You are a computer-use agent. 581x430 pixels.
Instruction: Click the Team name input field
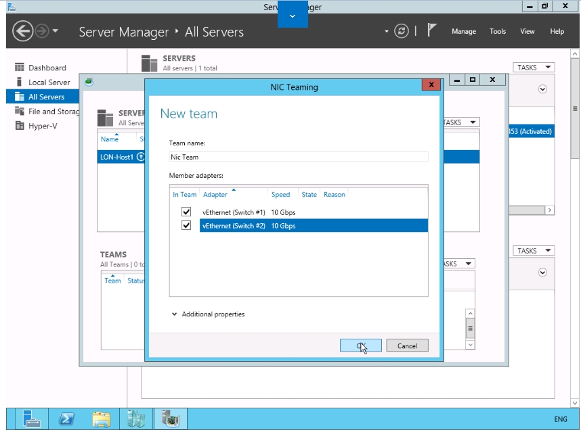[298, 157]
